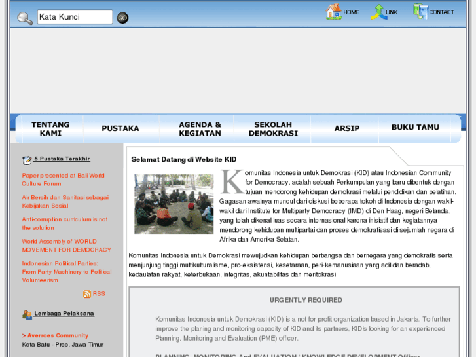Click the magnifying glass search icon
Image resolution: width=476 pixels, height=357 pixels.
point(25,18)
